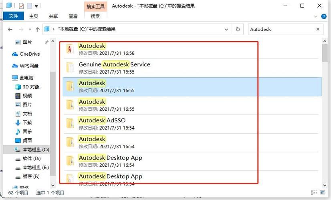The image size is (331, 200).
Task: Click the sidebar scroll down arrow
Action: tap(53, 185)
